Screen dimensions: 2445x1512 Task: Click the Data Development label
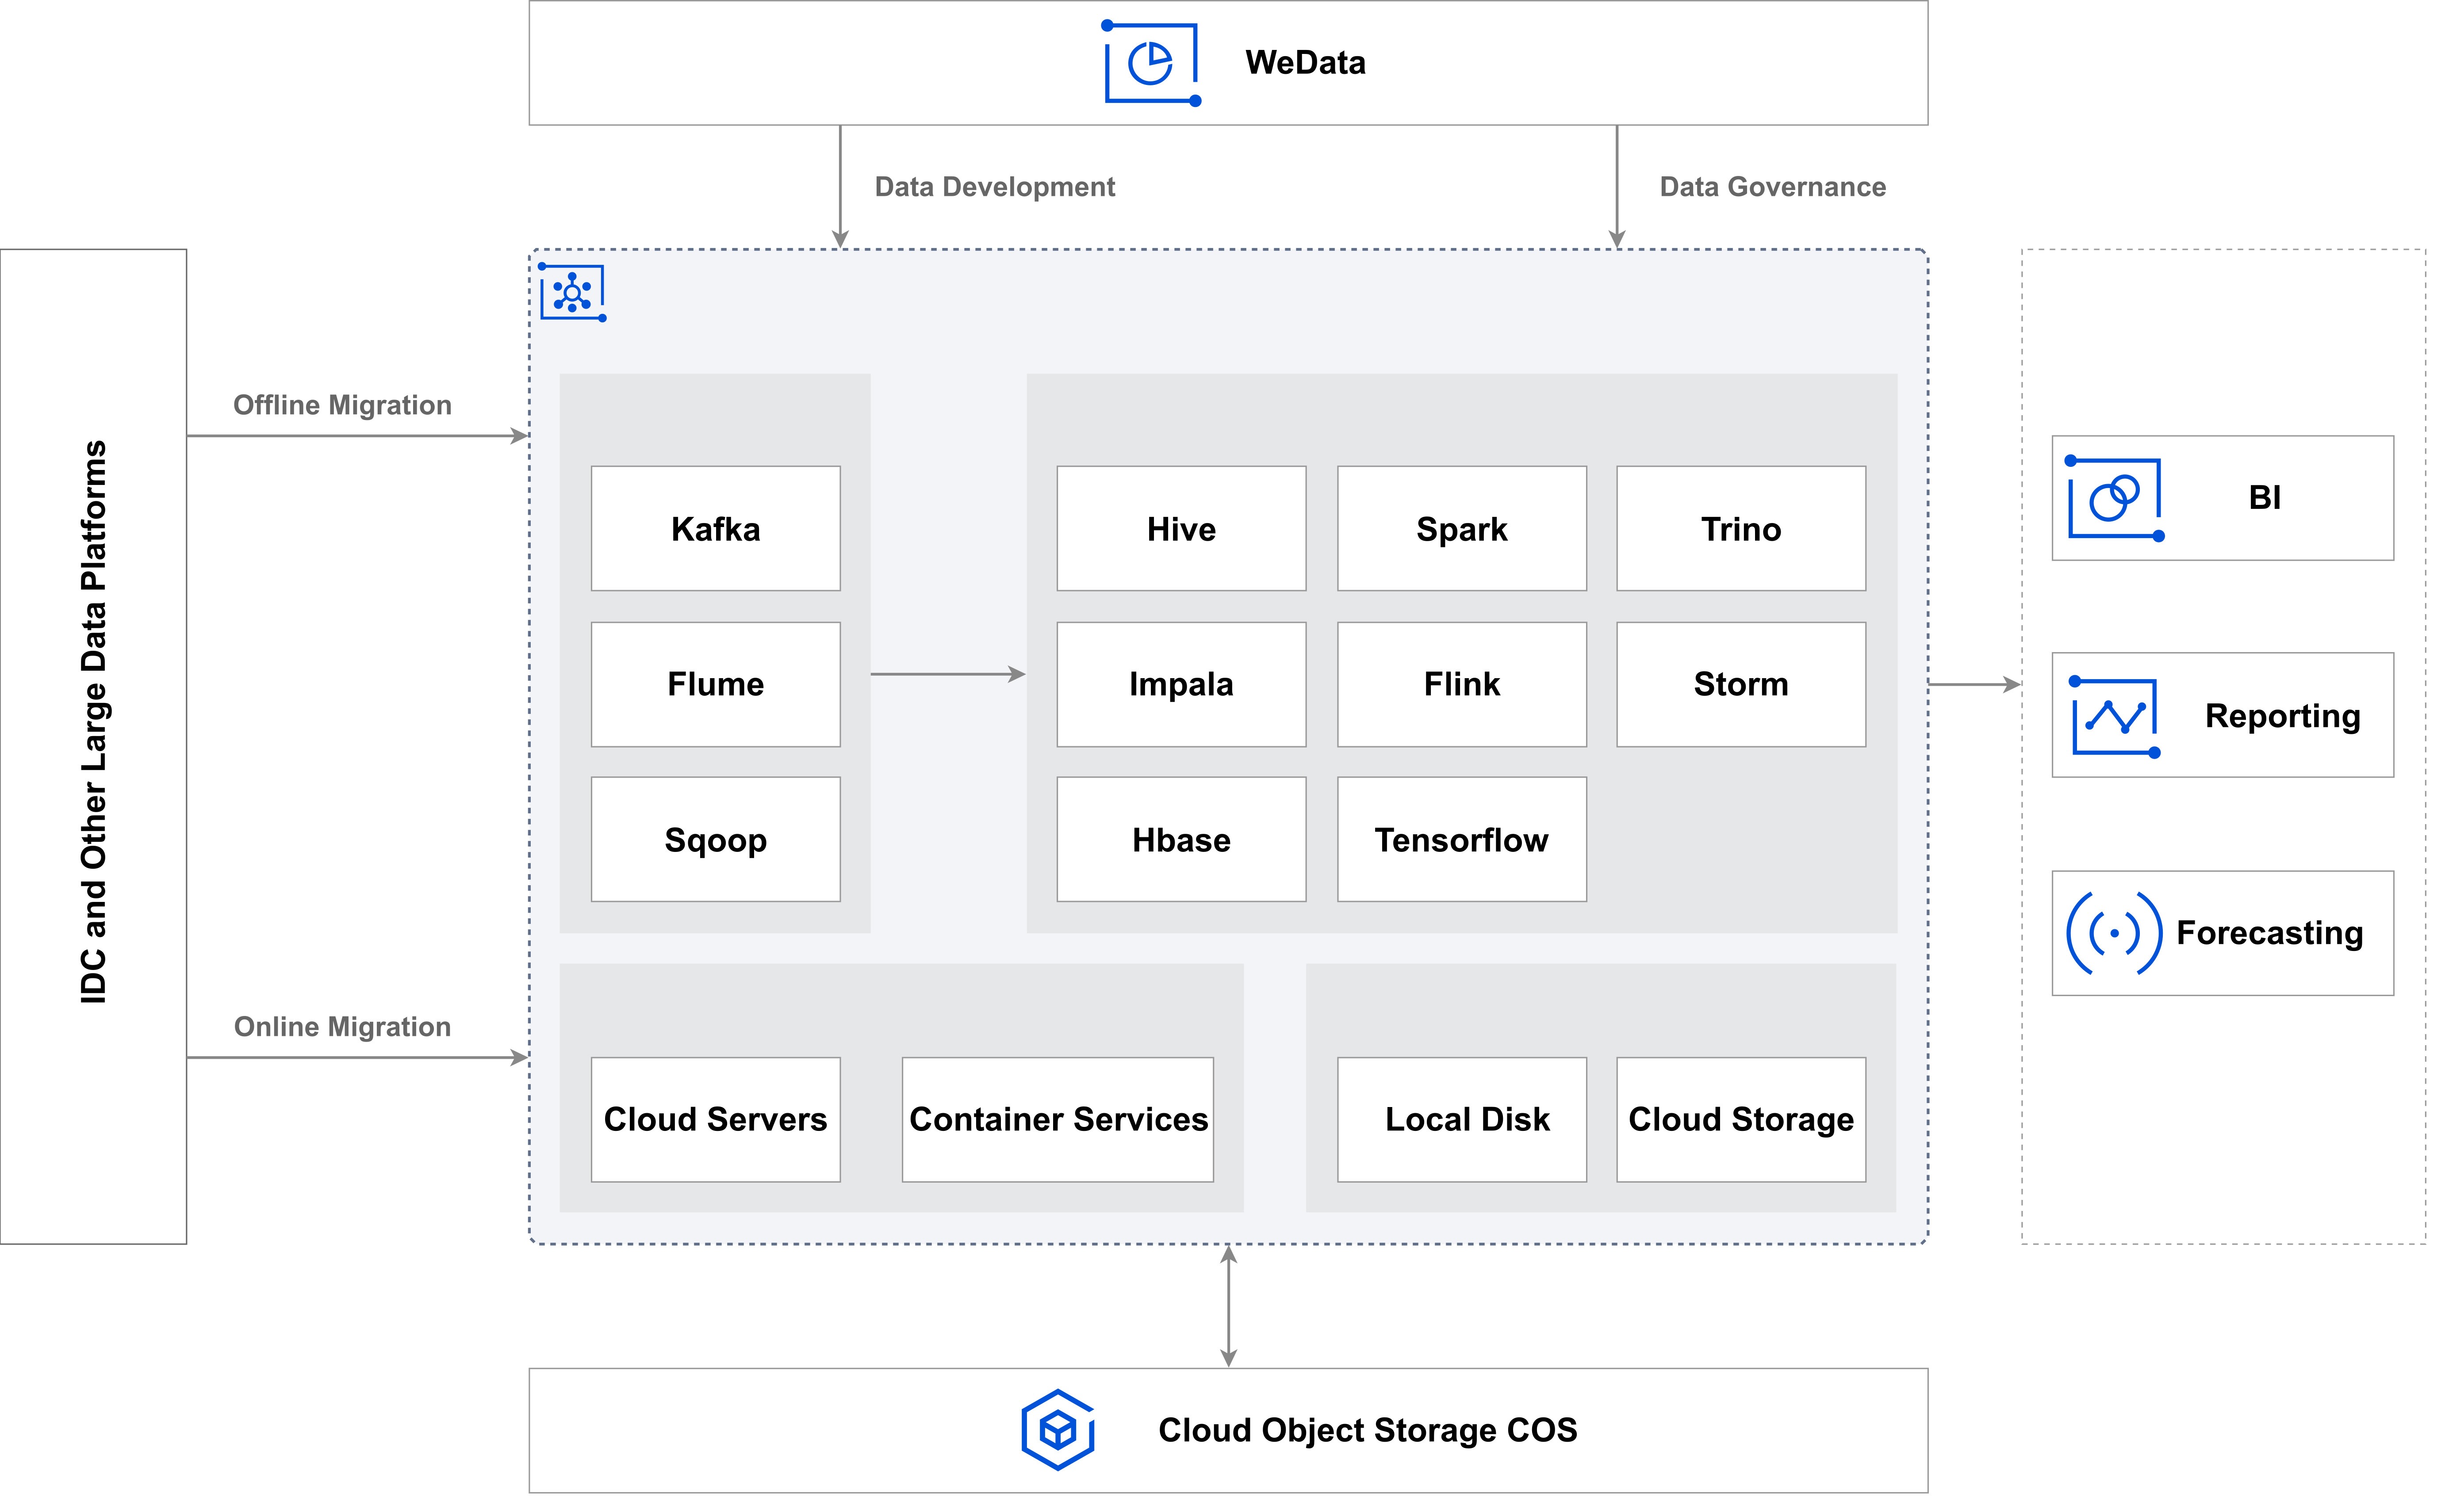pos(993,187)
